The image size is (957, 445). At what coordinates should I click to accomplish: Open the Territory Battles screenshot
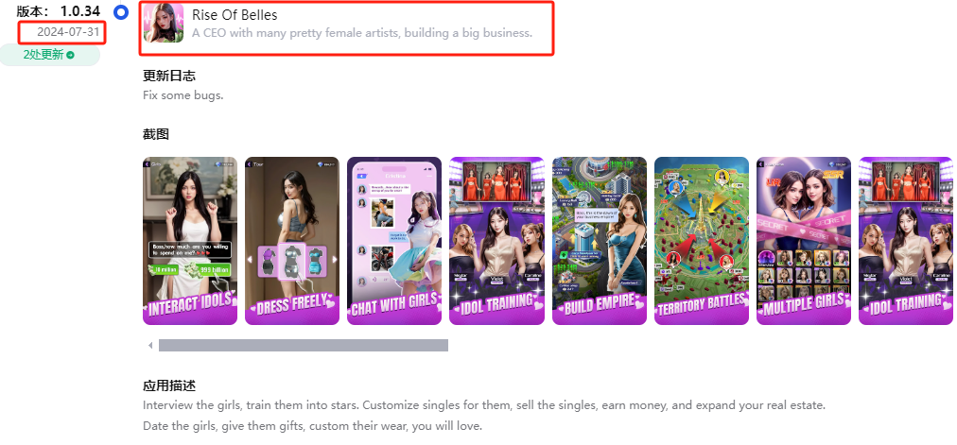[702, 241]
